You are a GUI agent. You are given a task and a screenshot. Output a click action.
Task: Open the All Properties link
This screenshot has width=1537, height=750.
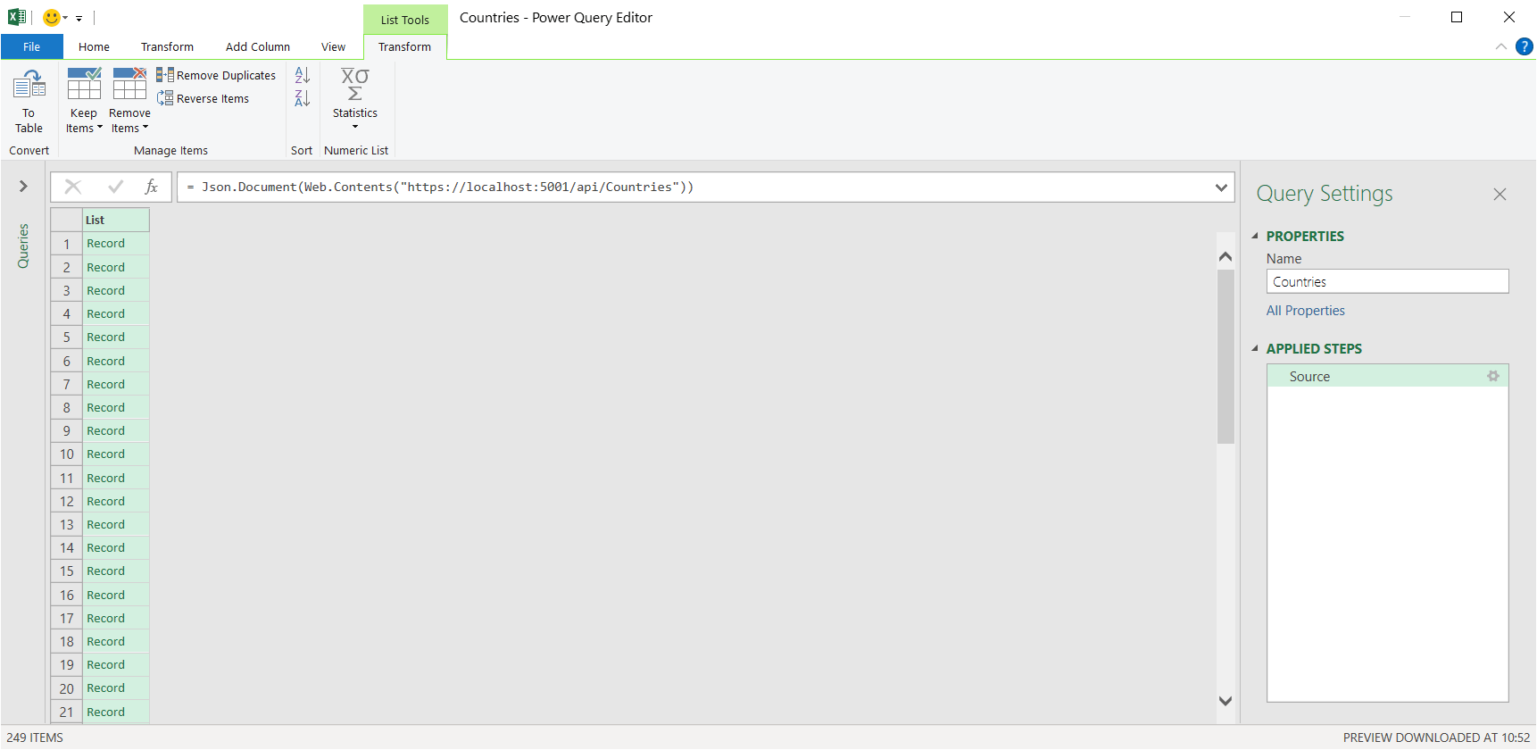point(1305,311)
